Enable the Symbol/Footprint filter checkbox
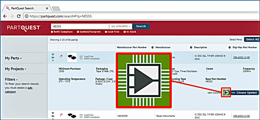 click(x=78, y=32)
